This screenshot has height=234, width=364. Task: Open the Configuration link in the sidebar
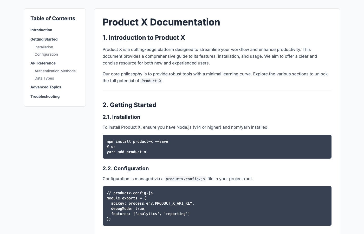pyautogui.click(x=46, y=54)
